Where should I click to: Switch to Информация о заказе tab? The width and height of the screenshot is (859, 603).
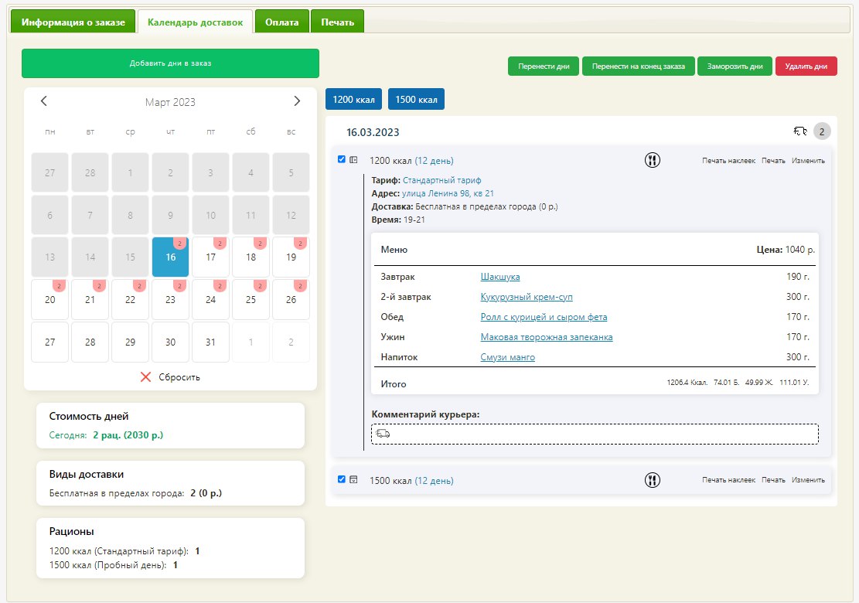point(73,22)
